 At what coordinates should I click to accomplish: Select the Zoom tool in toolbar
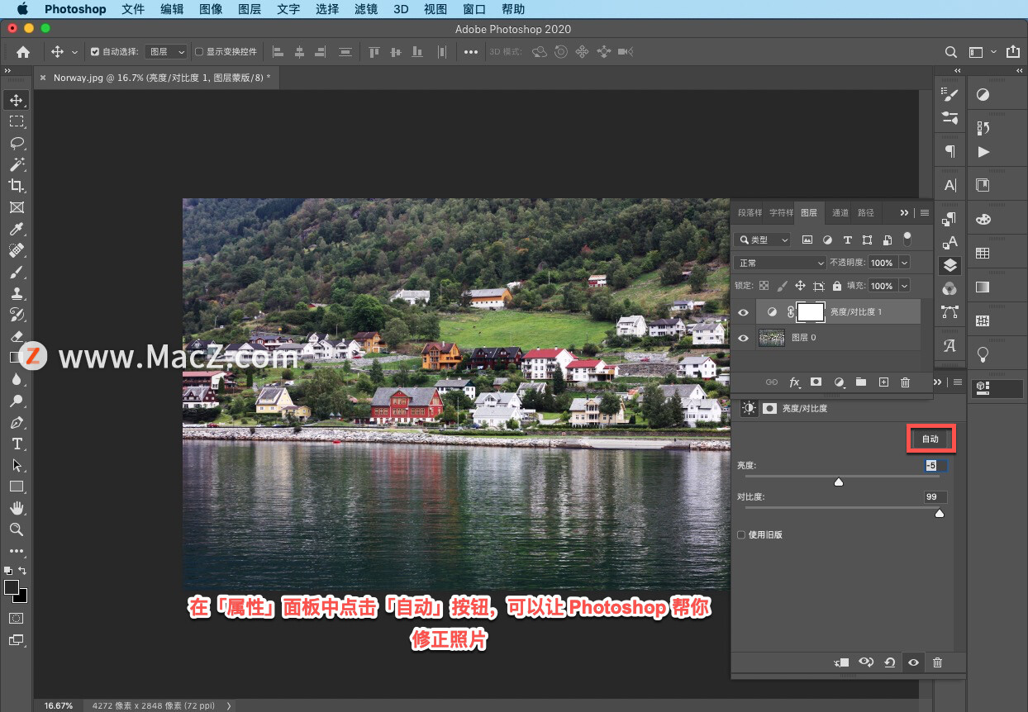[x=17, y=529]
